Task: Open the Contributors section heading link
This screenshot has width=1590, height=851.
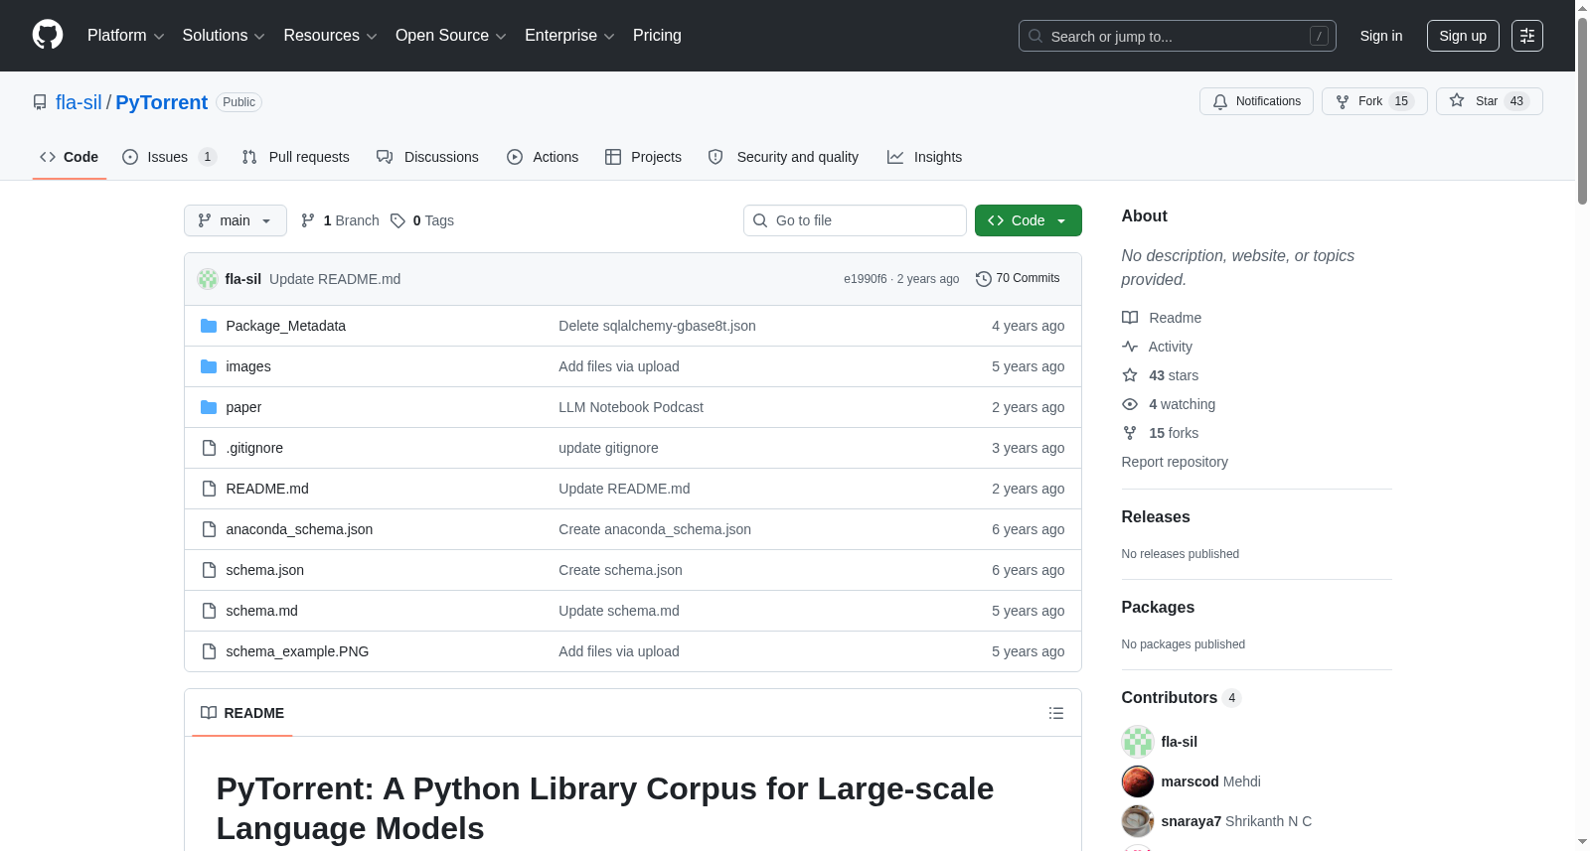Action: coord(1182,698)
